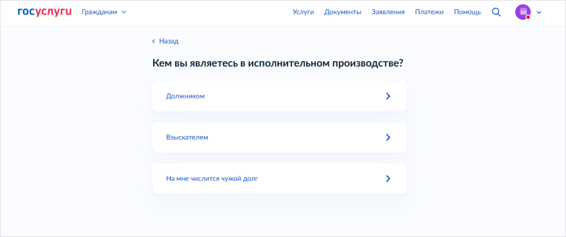Select На мне числится чужой долг
Screen dimensions: 566x237
tap(212, 179)
